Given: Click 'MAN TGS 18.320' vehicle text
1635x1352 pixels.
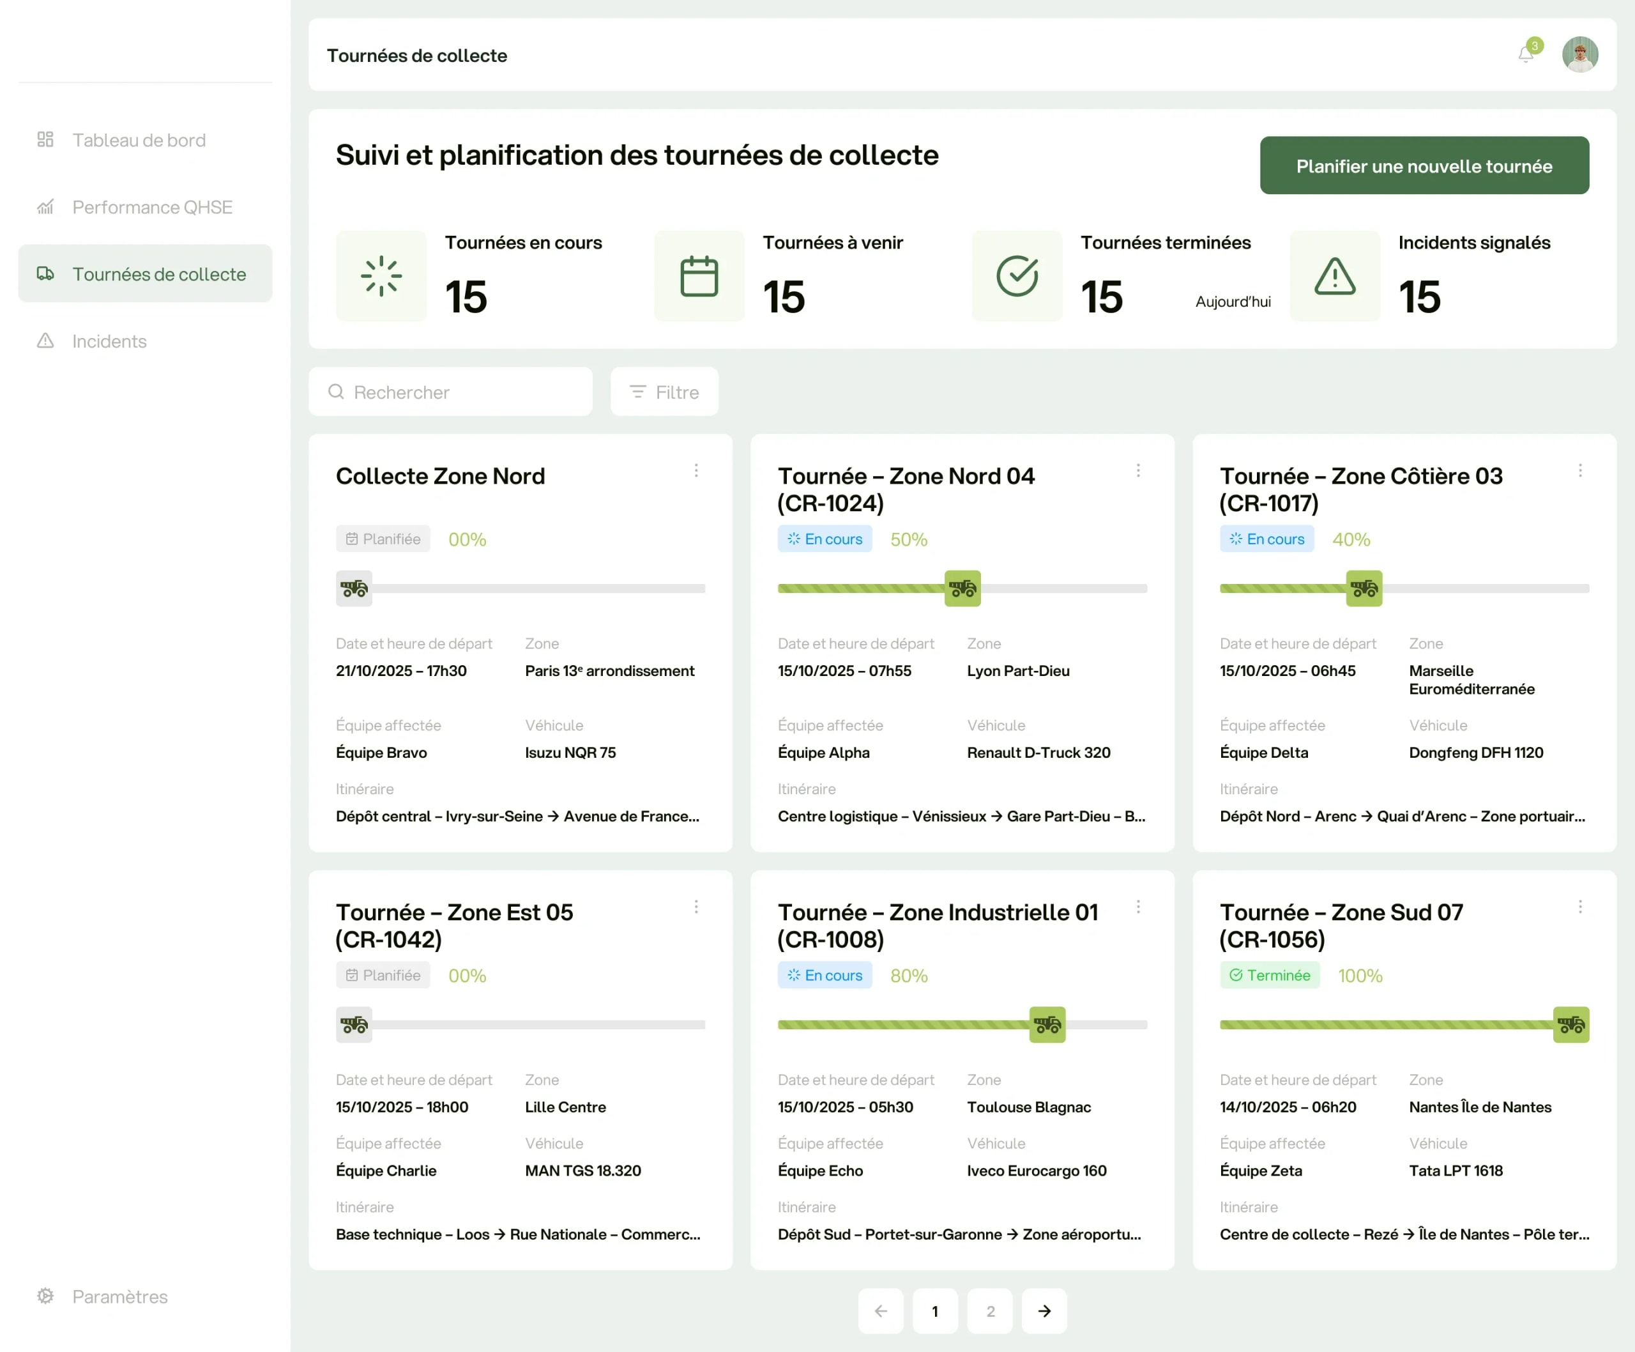Looking at the screenshot, I should coord(583,1171).
